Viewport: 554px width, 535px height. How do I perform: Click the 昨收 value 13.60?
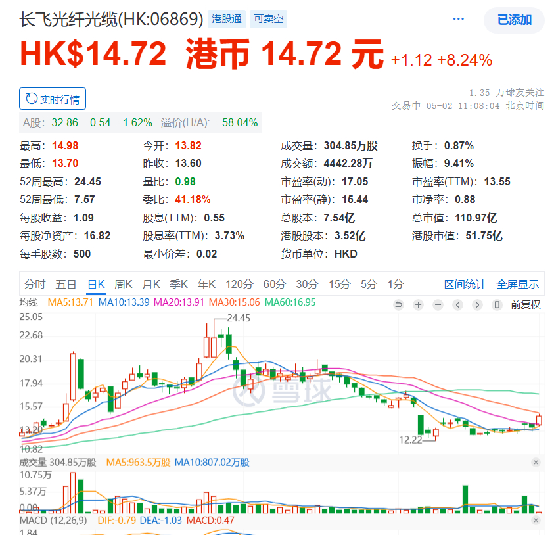189,163
